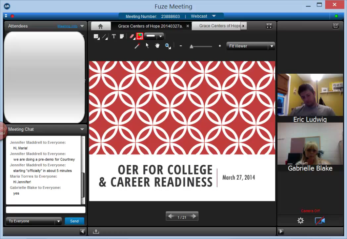Open video settings gear
The width and height of the screenshot is (347, 239).
[x=301, y=221]
